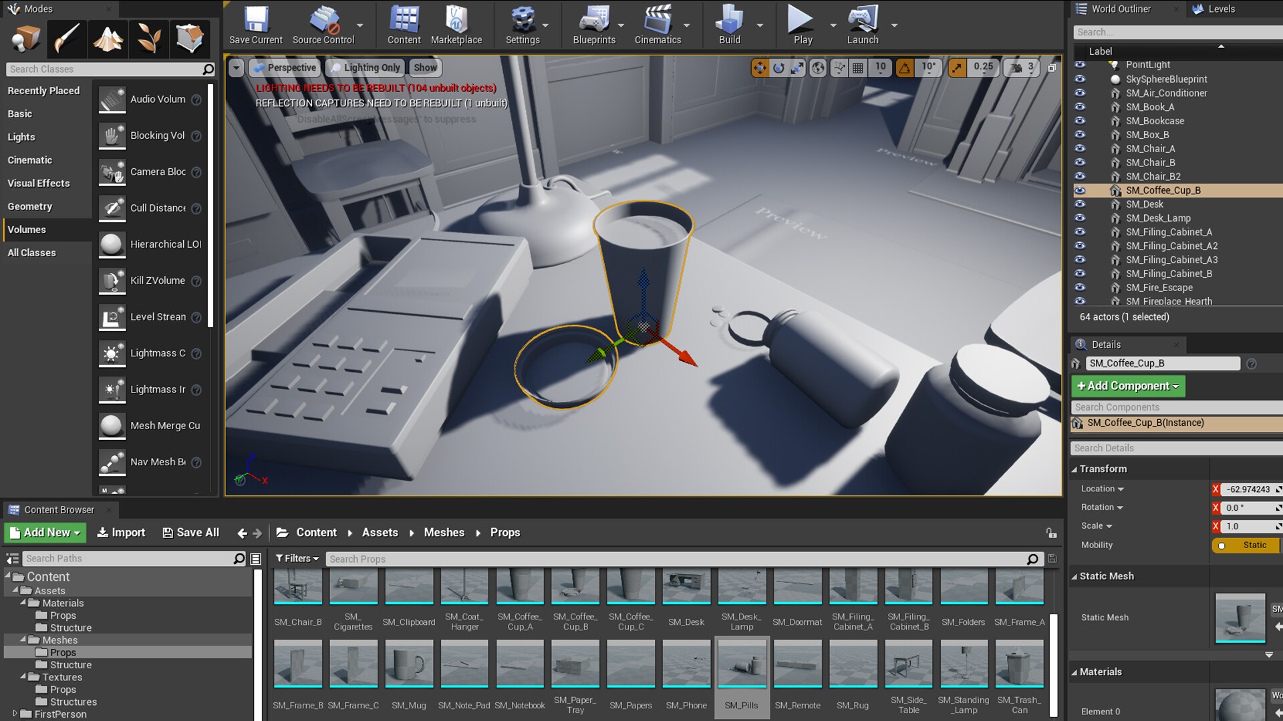Open the Show dropdown in the viewport

click(x=425, y=67)
